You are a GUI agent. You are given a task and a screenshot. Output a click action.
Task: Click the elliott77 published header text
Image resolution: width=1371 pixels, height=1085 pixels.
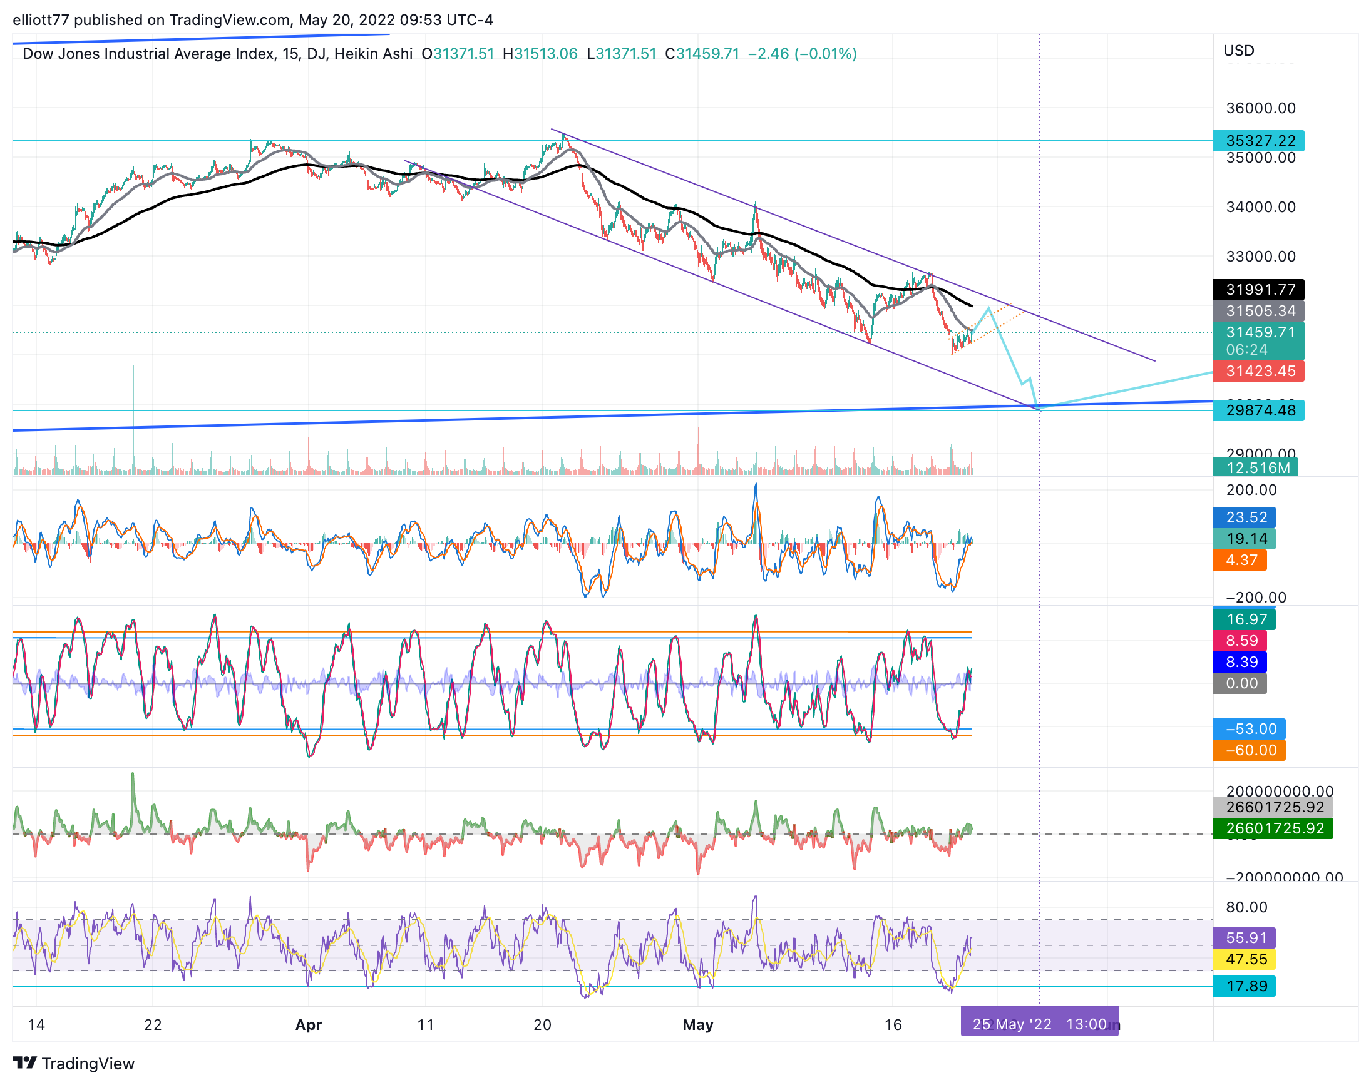click(x=252, y=19)
